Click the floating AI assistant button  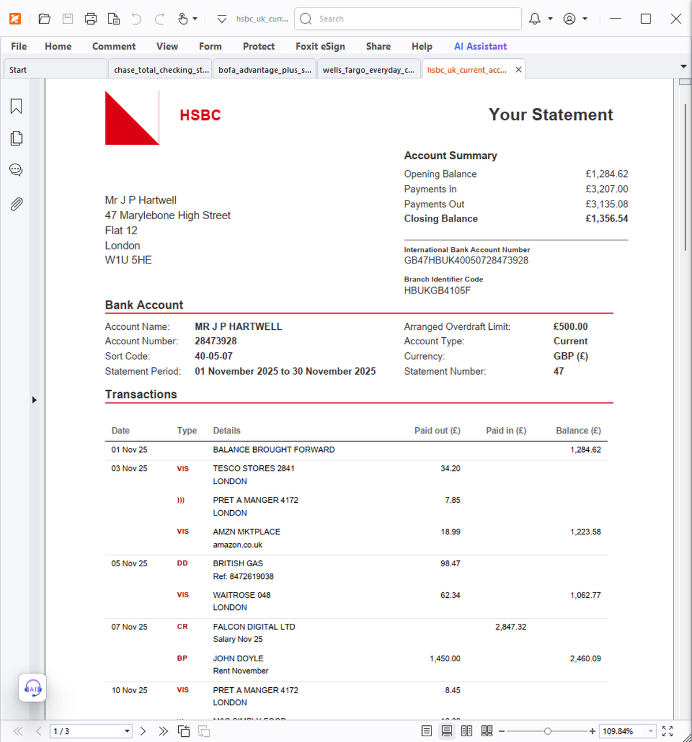(x=32, y=687)
